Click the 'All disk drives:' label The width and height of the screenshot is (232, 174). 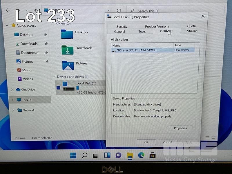coord(120,39)
